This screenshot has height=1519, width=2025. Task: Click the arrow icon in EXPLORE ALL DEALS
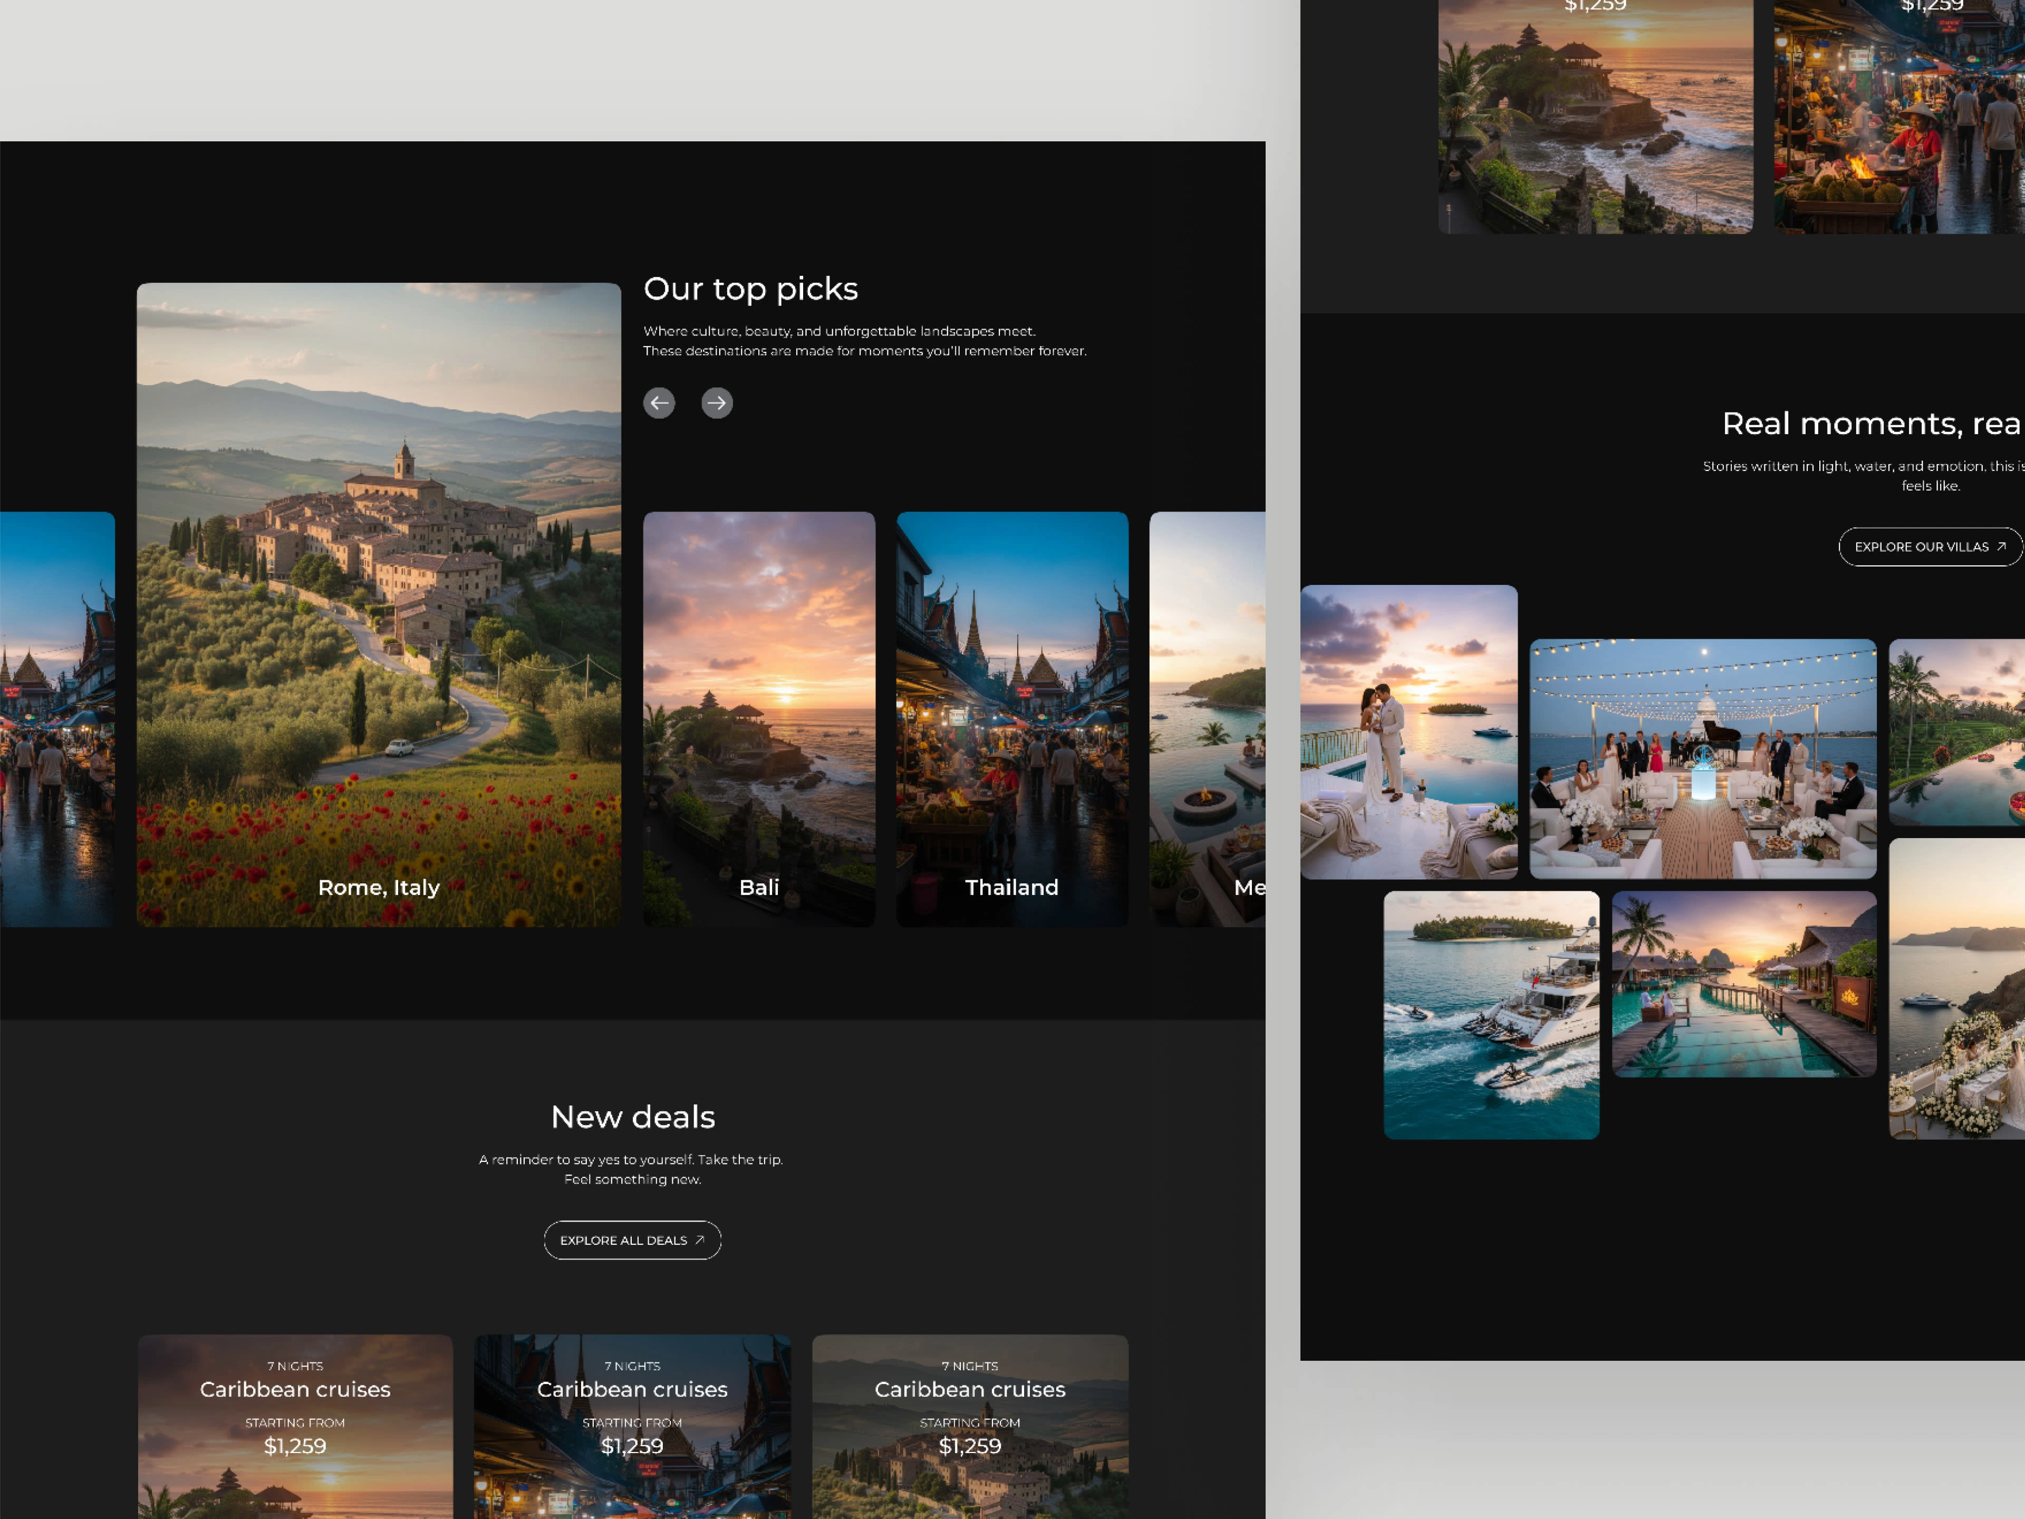(700, 1240)
